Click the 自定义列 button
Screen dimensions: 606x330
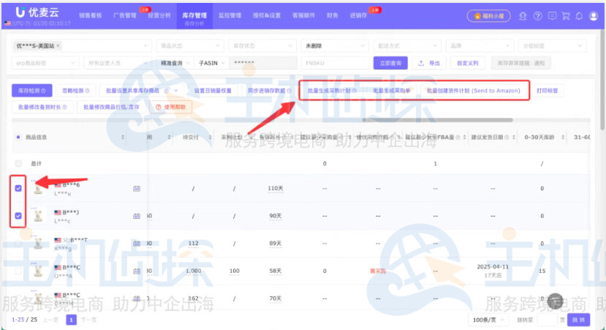pos(468,63)
